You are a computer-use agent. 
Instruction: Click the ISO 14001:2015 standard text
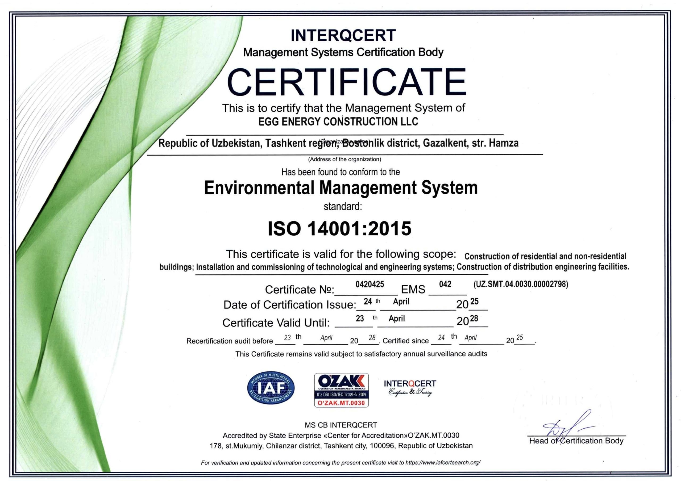[x=339, y=229]
